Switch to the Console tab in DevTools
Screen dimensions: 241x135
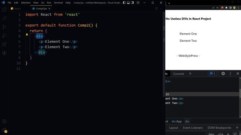[x=178, y=73]
